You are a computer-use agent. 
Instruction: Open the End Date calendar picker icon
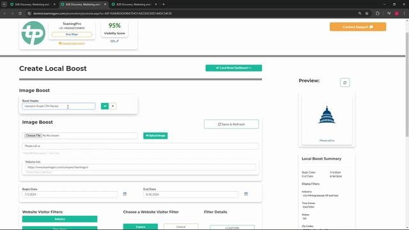point(246,194)
